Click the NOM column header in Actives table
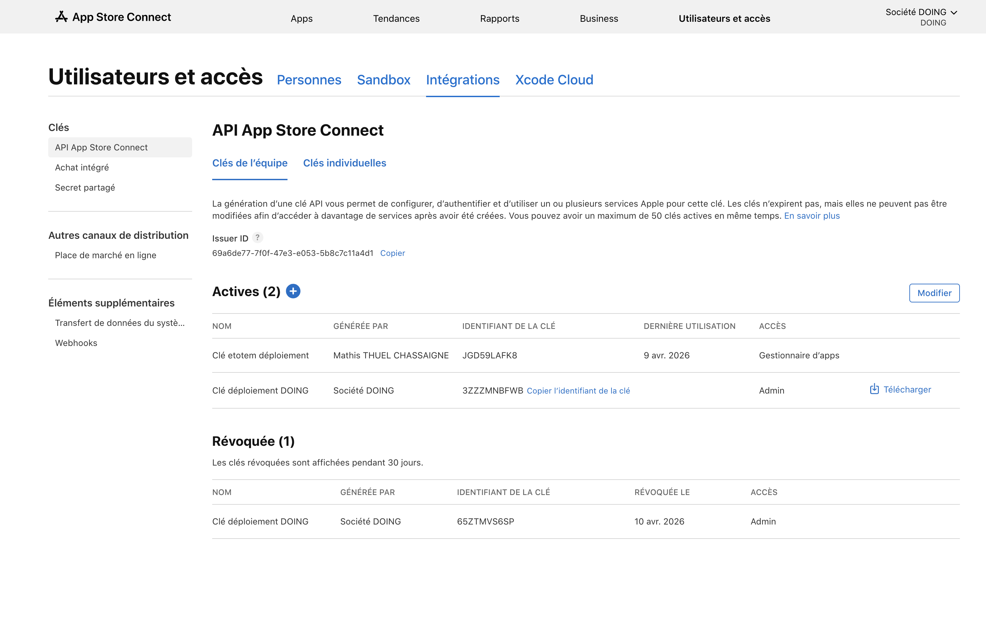Image resolution: width=986 pixels, height=631 pixels. point(222,326)
